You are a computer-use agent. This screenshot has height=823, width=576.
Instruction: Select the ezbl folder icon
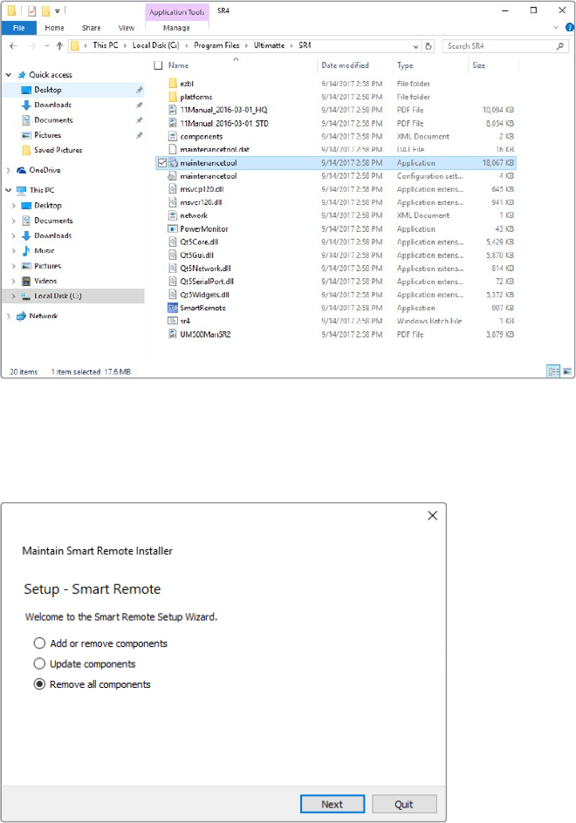[x=173, y=84]
